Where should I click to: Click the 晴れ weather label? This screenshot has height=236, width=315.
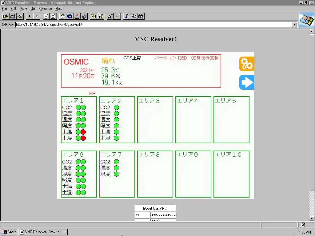[x=108, y=61]
